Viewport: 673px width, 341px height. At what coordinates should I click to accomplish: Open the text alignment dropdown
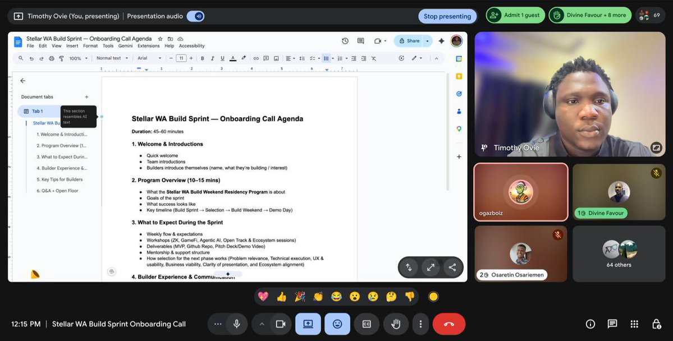point(291,58)
